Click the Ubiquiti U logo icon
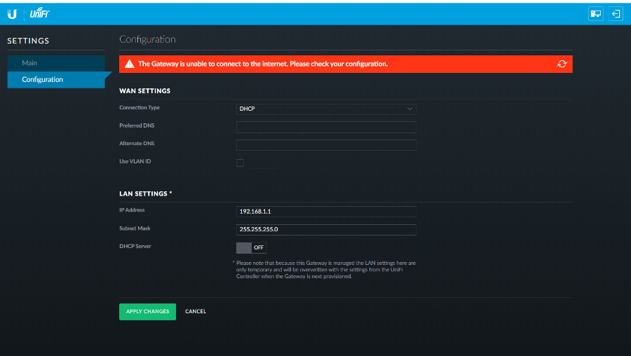The width and height of the screenshot is (631, 356). coord(12,14)
